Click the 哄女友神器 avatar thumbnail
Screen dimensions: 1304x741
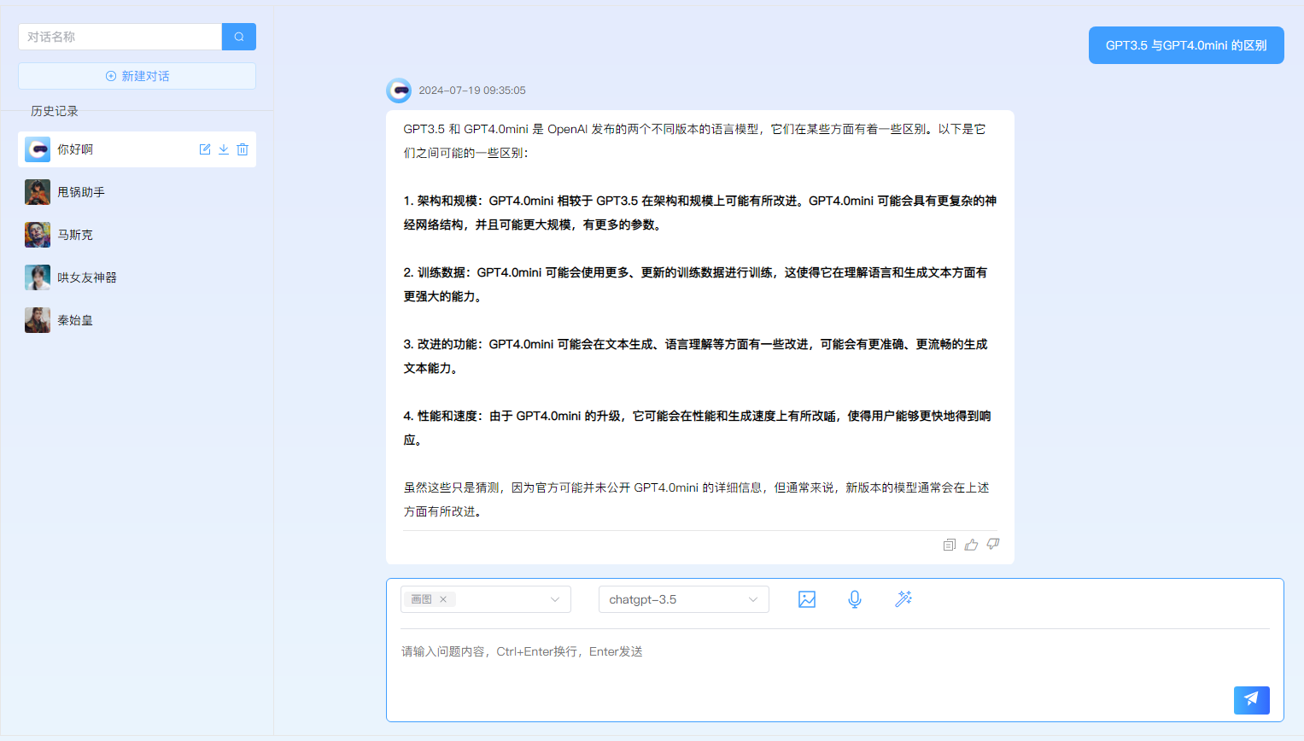point(38,277)
